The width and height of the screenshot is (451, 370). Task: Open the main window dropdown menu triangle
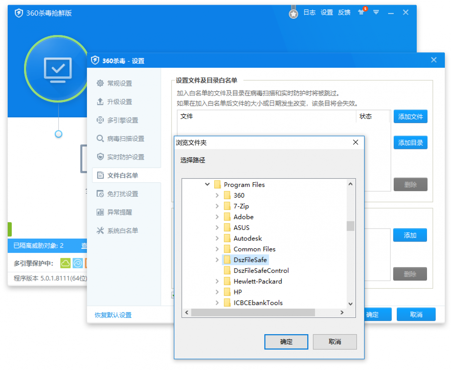click(376, 12)
